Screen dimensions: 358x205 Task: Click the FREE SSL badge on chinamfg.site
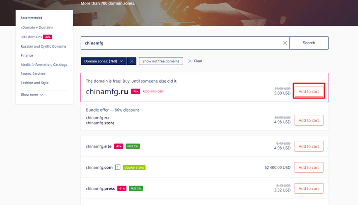133,146
